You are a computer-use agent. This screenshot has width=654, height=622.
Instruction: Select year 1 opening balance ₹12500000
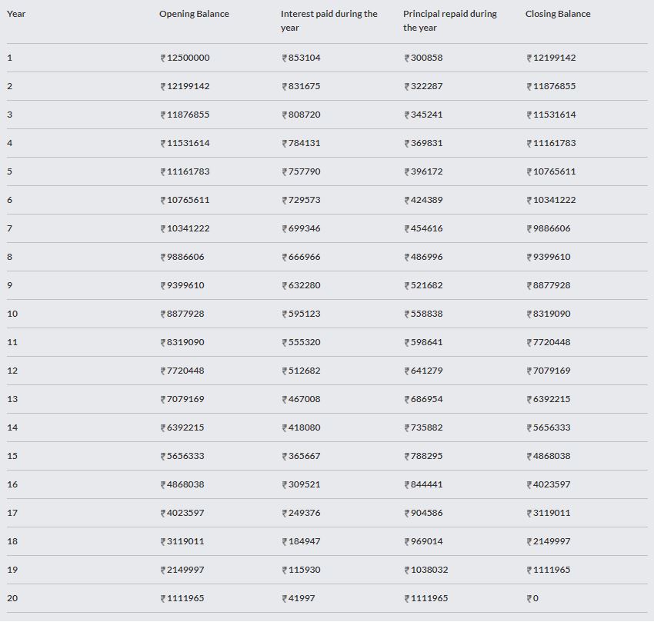coord(185,58)
